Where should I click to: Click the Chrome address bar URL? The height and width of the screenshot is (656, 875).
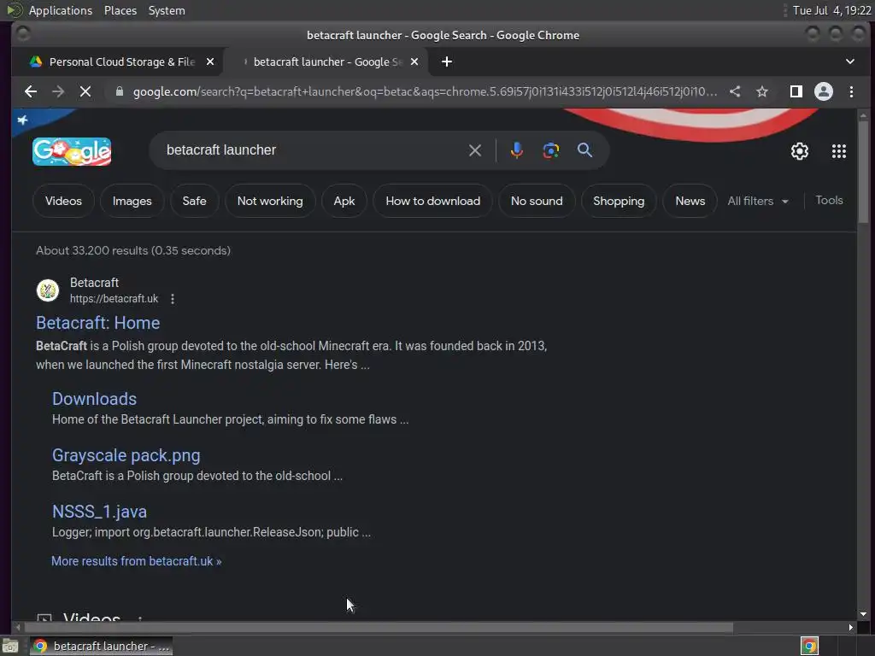point(425,91)
